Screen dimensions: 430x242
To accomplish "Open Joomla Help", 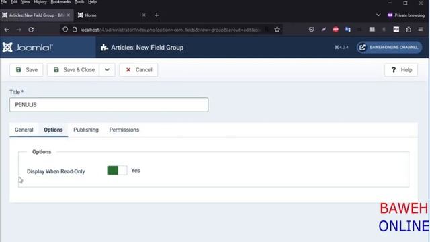I will coord(401,70).
